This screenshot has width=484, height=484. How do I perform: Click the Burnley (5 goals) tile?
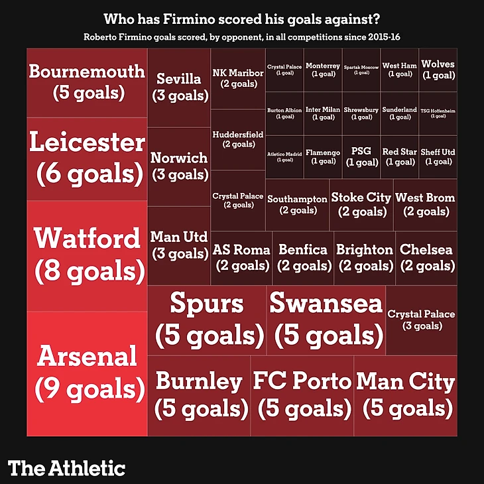coord(198,395)
